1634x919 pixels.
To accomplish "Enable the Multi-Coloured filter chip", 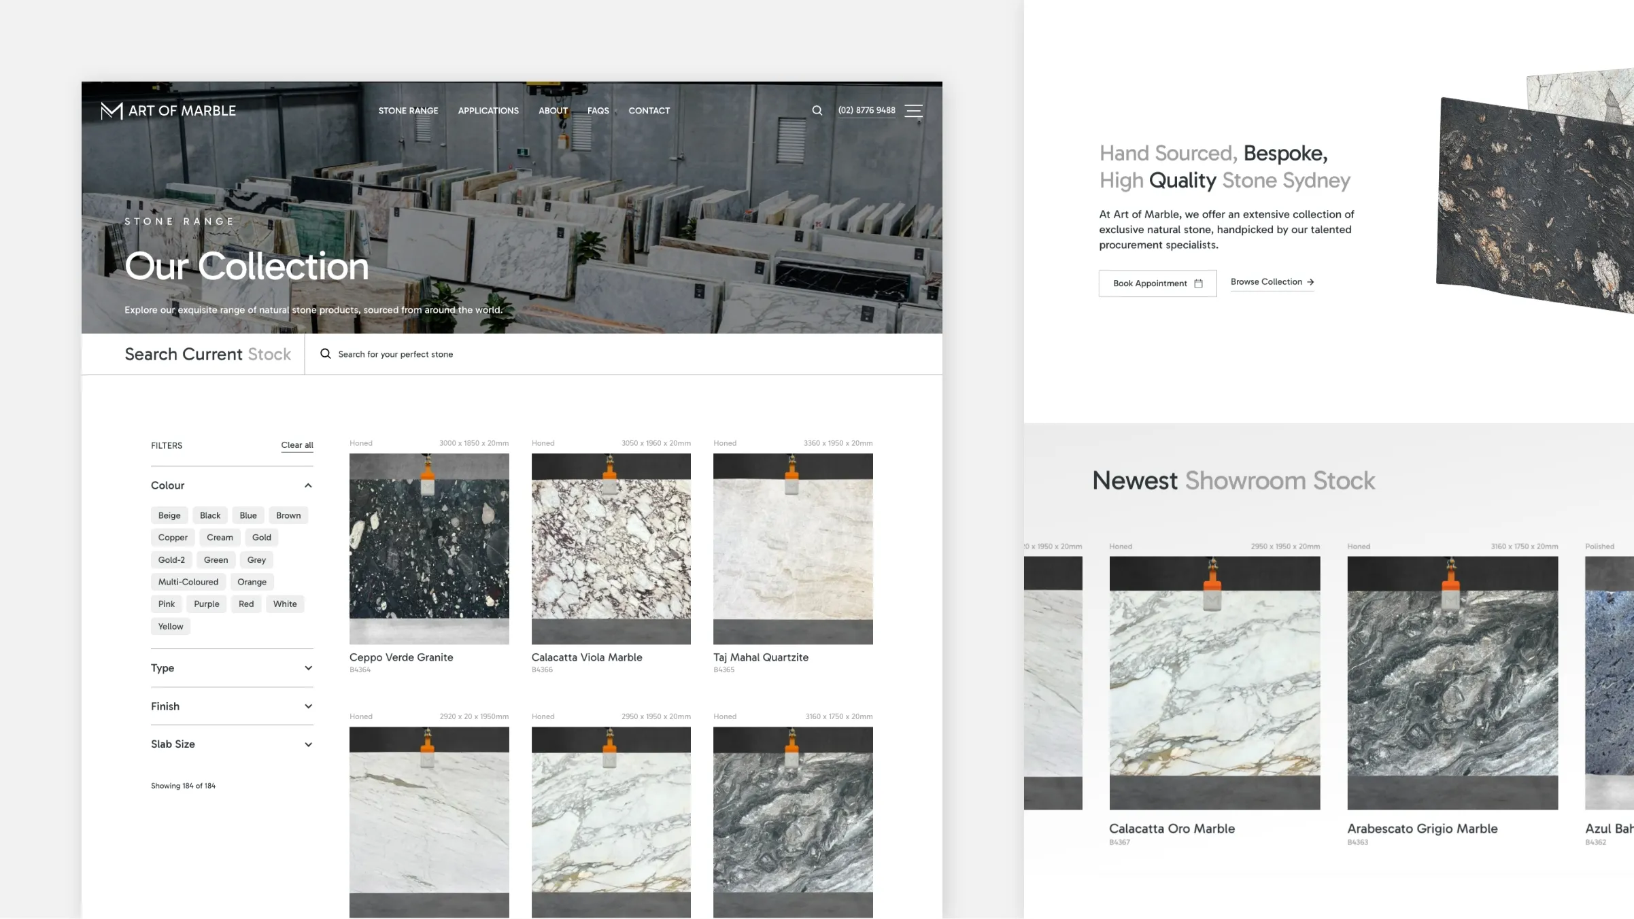I will (x=188, y=582).
